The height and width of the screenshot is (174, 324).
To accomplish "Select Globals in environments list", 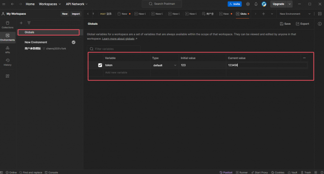I will 49,32.
